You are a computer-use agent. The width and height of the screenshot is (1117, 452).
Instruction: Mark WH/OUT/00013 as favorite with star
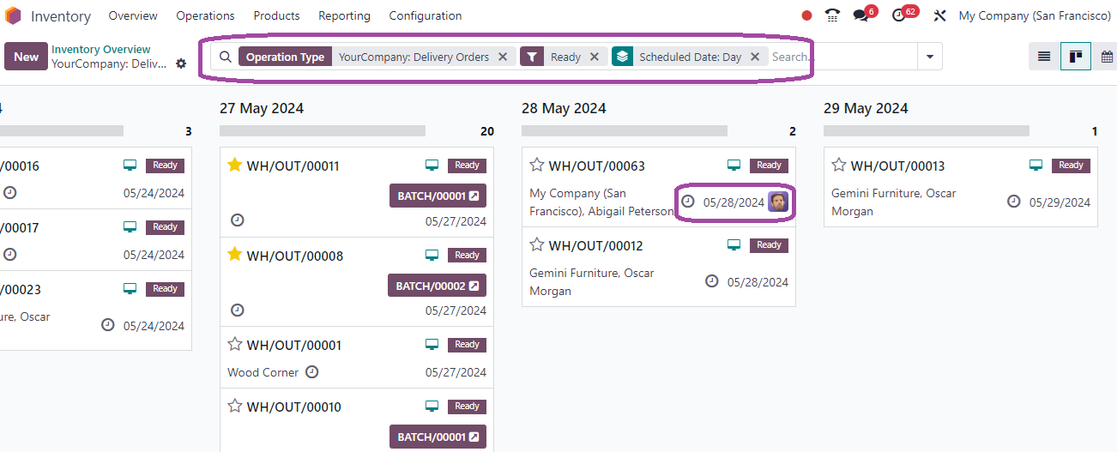[839, 165]
